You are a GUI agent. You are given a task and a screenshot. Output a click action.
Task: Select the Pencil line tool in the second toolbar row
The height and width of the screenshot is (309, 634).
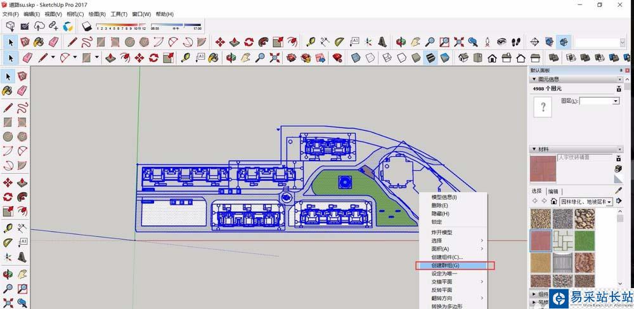pyautogui.click(x=72, y=42)
